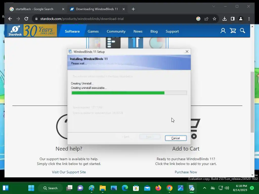Click the Visit Our Support Site link
The width and height of the screenshot is (259, 194).
click(69, 172)
